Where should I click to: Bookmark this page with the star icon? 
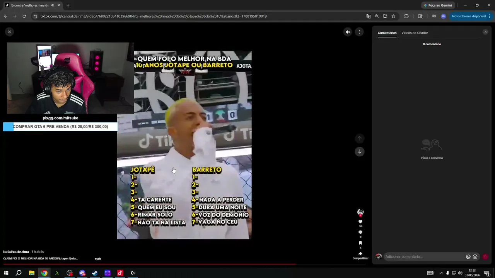click(x=393, y=16)
